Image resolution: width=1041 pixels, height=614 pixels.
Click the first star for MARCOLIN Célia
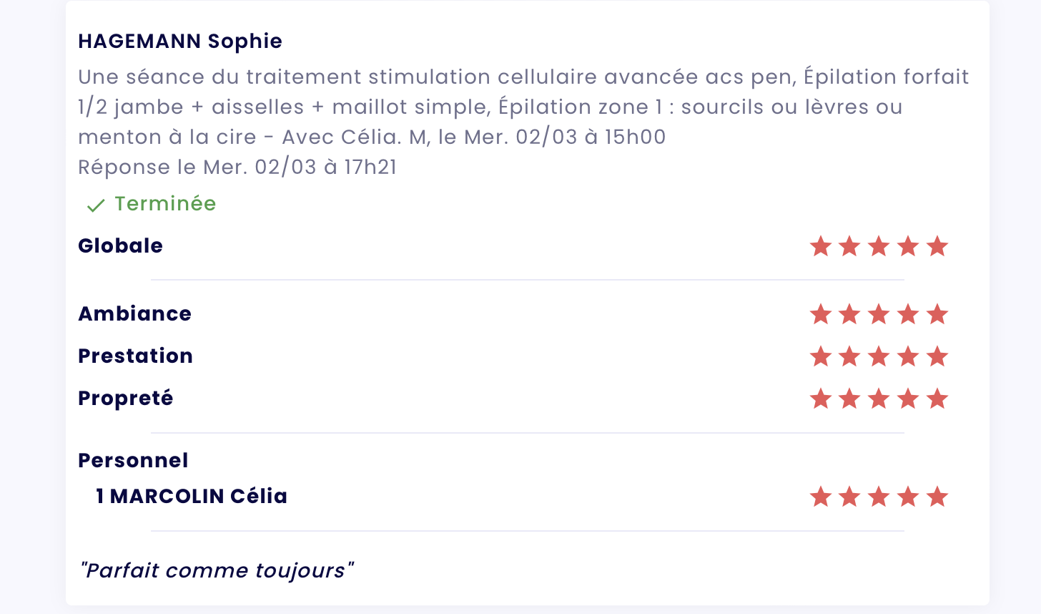tap(821, 497)
